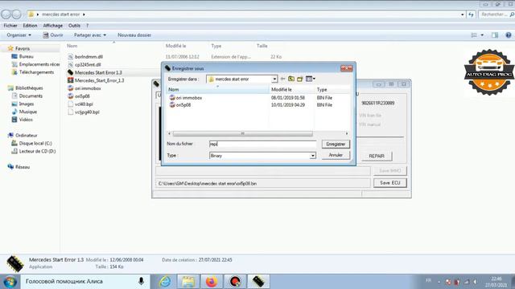Image resolution: width=515 pixels, height=289 pixels.
Task: Open Musique library
Action: tap(28, 112)
